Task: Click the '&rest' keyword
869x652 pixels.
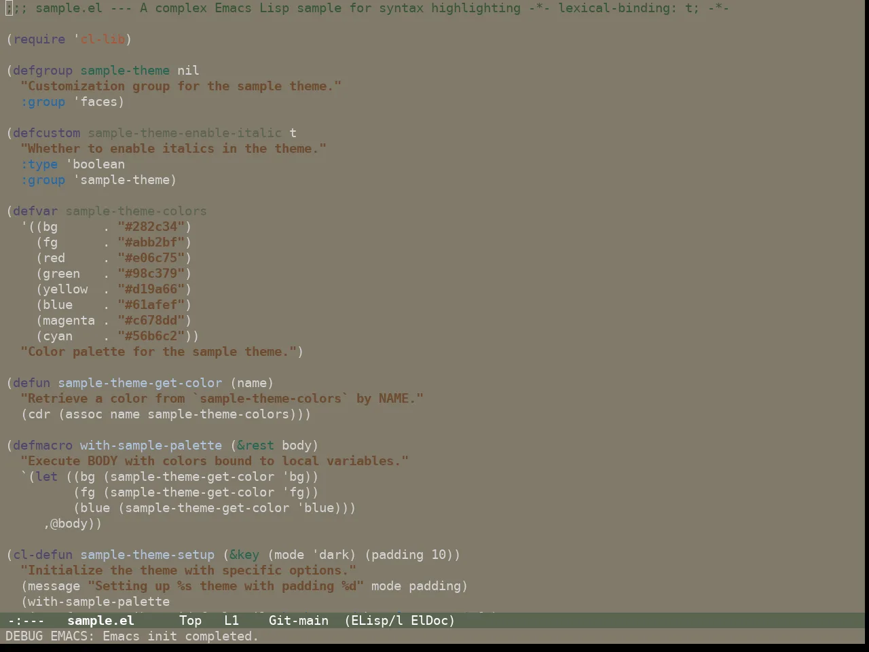Action: (256, 446)
